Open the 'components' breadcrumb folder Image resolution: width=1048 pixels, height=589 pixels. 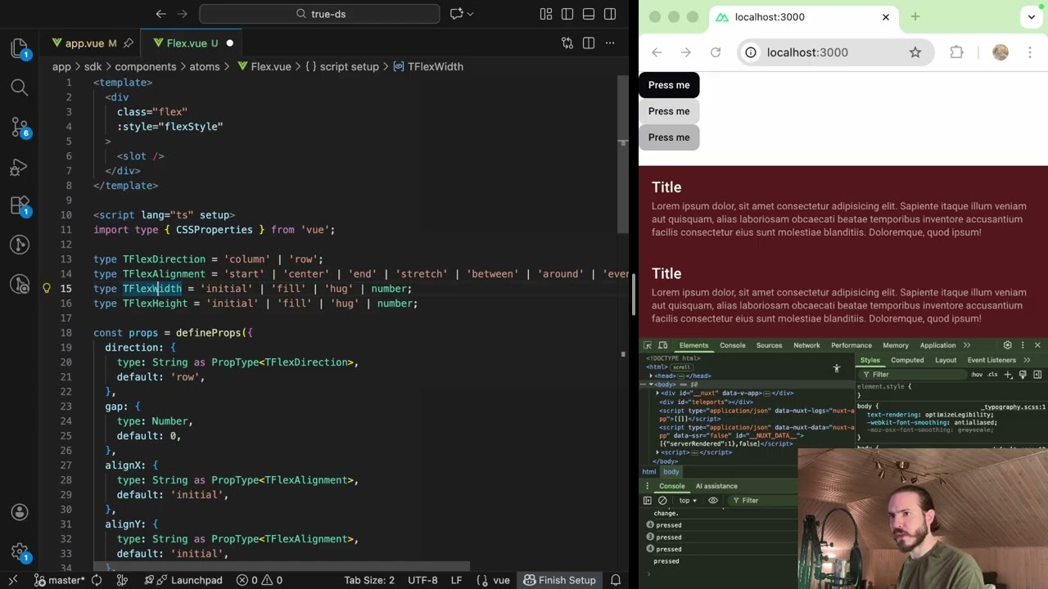[145, 66]
